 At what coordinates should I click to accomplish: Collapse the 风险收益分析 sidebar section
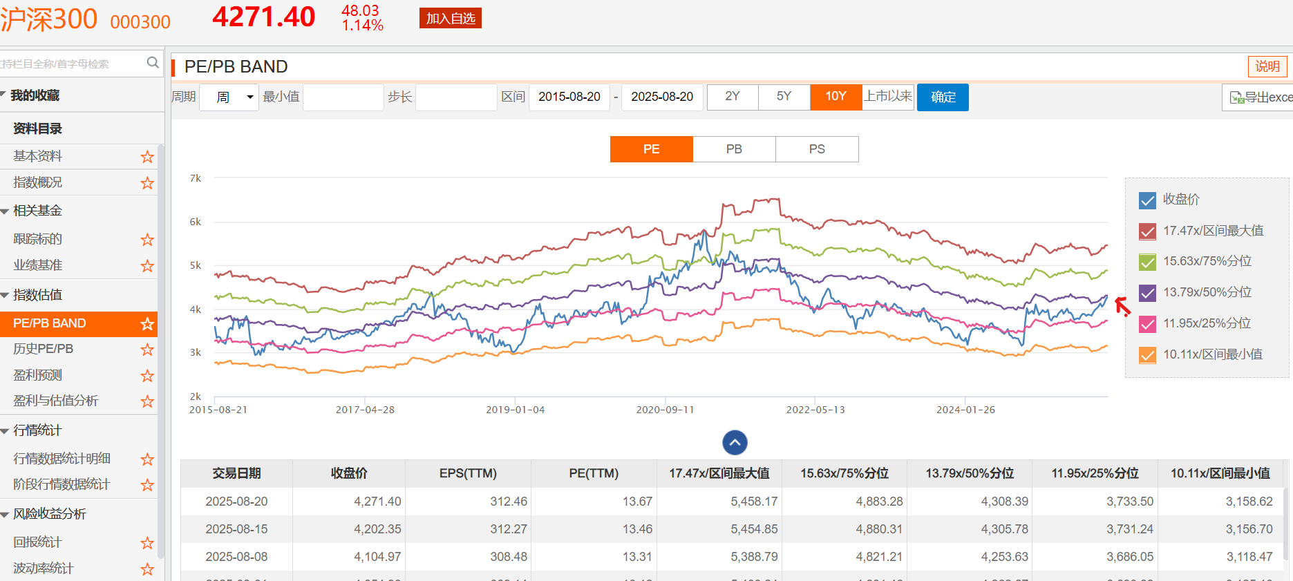click(x=6, y=515)
